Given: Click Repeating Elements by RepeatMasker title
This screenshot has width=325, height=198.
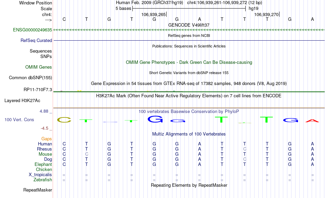Looking at the screenshot, I should coord(189,185).
